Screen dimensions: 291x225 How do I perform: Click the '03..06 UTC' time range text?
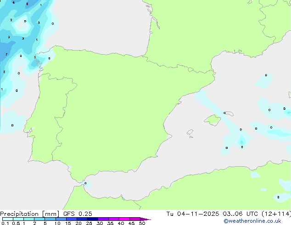coord(240,214)
